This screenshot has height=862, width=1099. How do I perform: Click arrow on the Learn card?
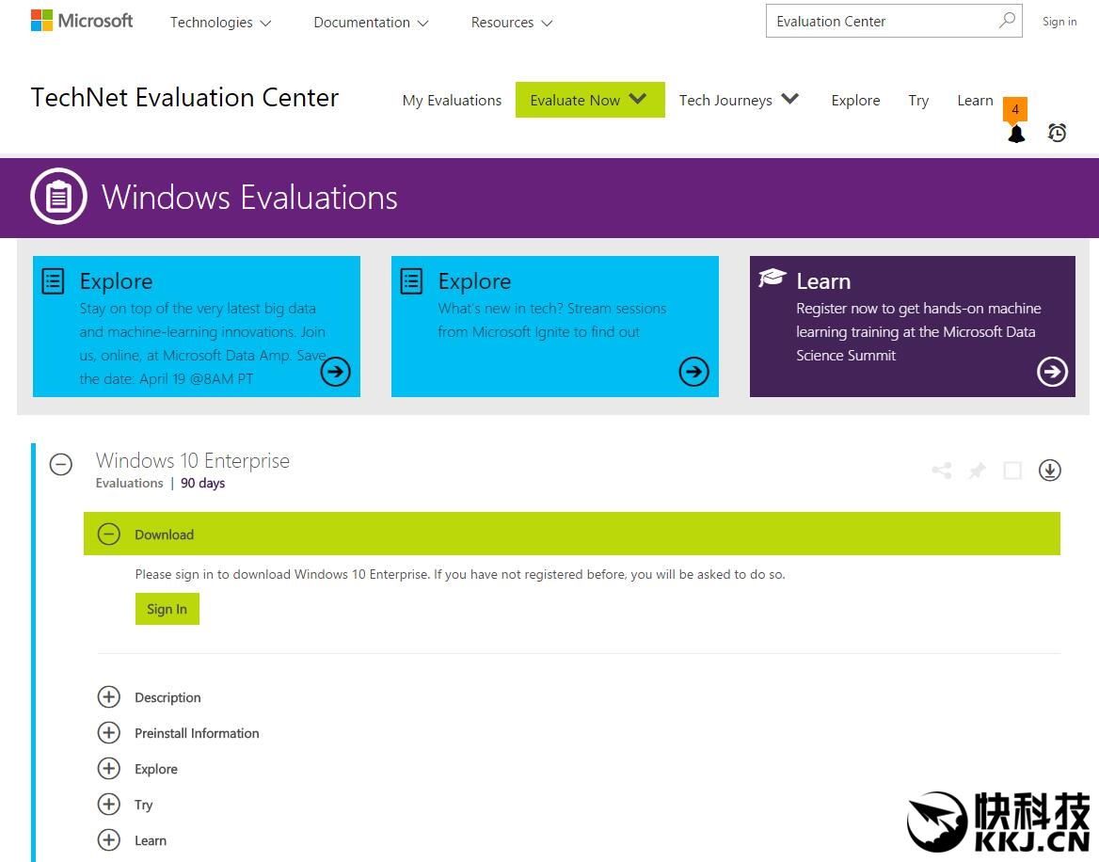(x=1052, y=372)
